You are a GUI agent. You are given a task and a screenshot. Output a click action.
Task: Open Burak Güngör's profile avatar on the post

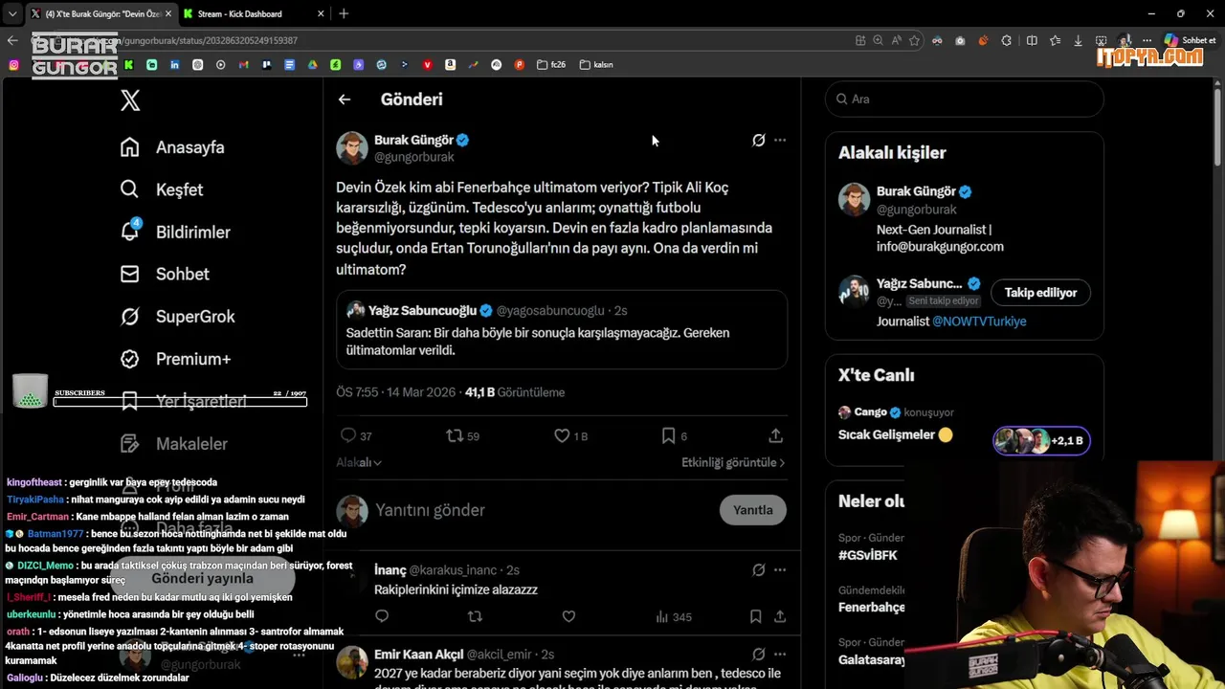pyautogui.click(x=352, y=147)
